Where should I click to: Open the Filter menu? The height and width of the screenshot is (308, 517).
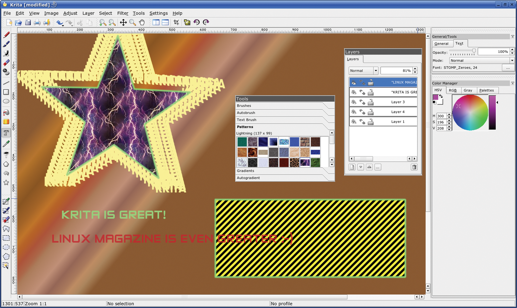[122, 13]
